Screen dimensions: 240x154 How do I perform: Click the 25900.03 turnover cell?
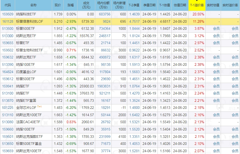[x=87, y=86]
